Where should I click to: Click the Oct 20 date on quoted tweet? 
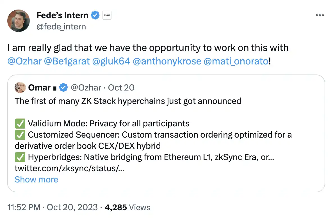pos(121,88)
